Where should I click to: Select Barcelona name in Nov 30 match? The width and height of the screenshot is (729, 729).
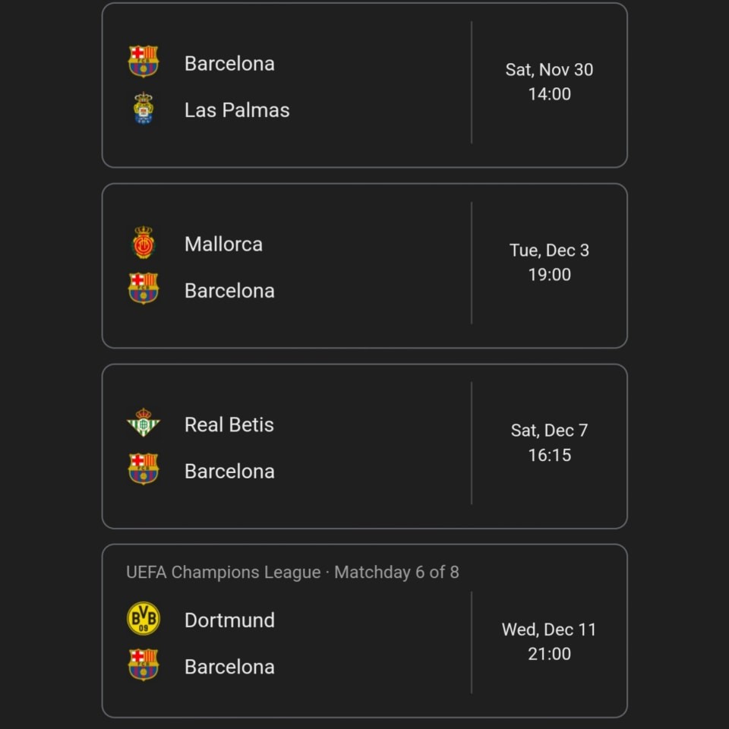click(229, 64)
